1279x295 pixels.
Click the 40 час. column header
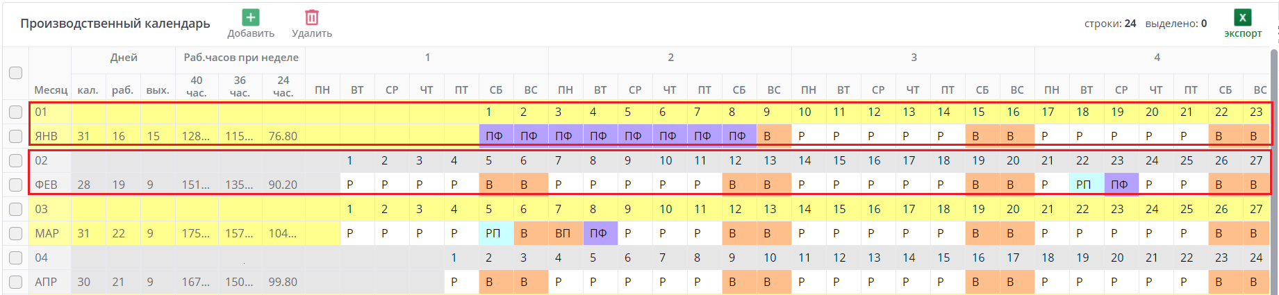click(x=197, y=86)
